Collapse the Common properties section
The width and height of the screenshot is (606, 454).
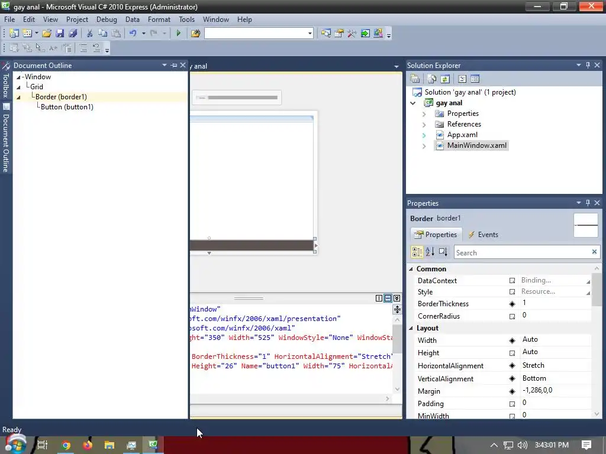(411, 269)
